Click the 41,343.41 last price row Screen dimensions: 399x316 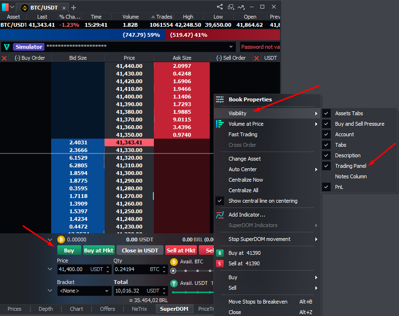click(x=129, y=142)
